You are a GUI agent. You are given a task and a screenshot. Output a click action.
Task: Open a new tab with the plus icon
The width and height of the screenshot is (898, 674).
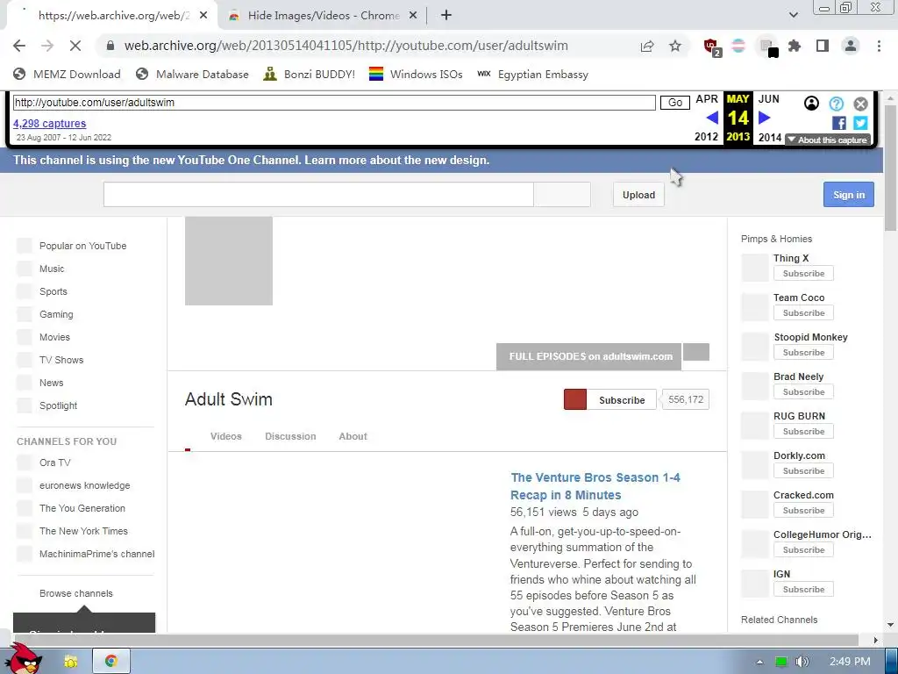pyautogui.click(x=446, y=16)
